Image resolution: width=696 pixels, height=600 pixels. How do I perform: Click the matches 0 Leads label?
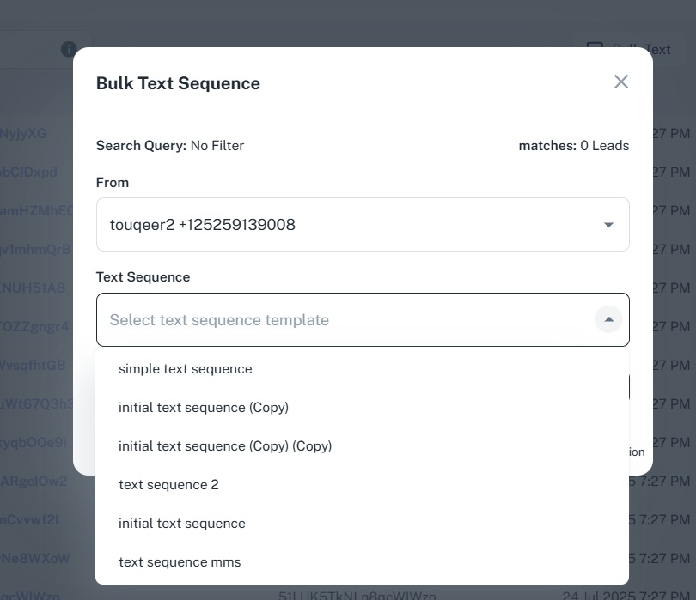coord(573,146)
